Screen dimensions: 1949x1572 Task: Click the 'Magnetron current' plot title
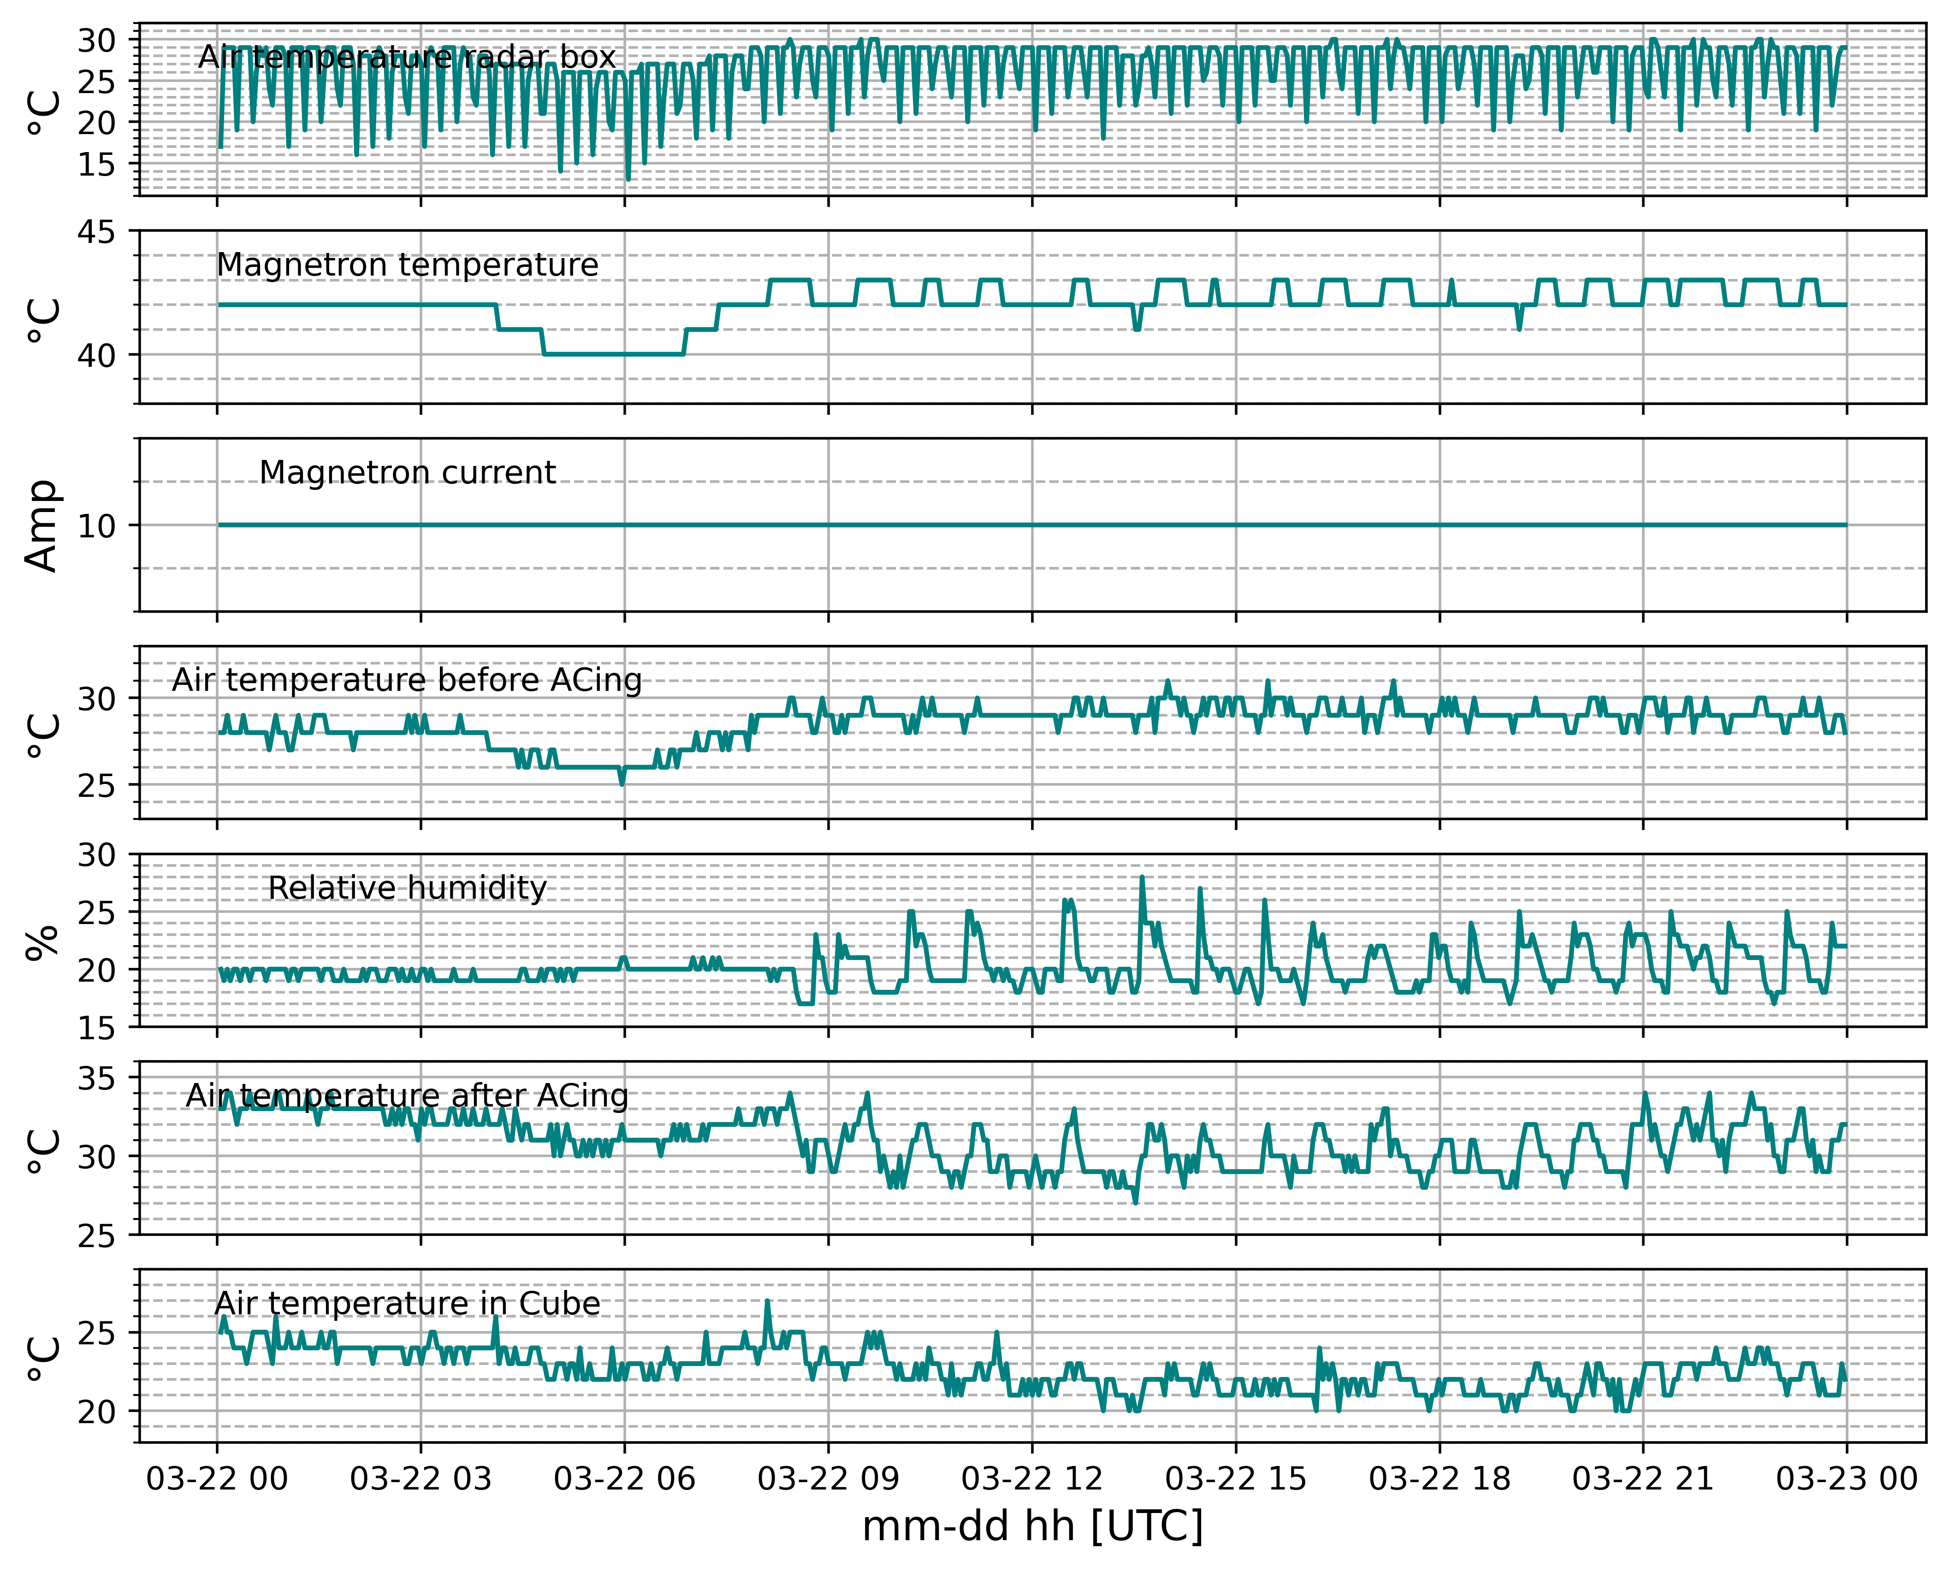tap(407, 473)
